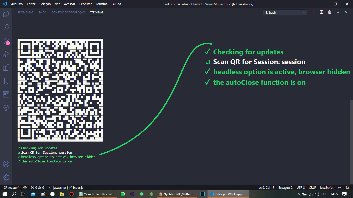
Task: Click the index.js status bar check item
Action: point(76,188)
